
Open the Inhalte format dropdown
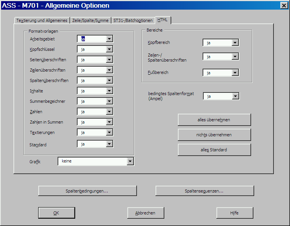click(110, 91)
